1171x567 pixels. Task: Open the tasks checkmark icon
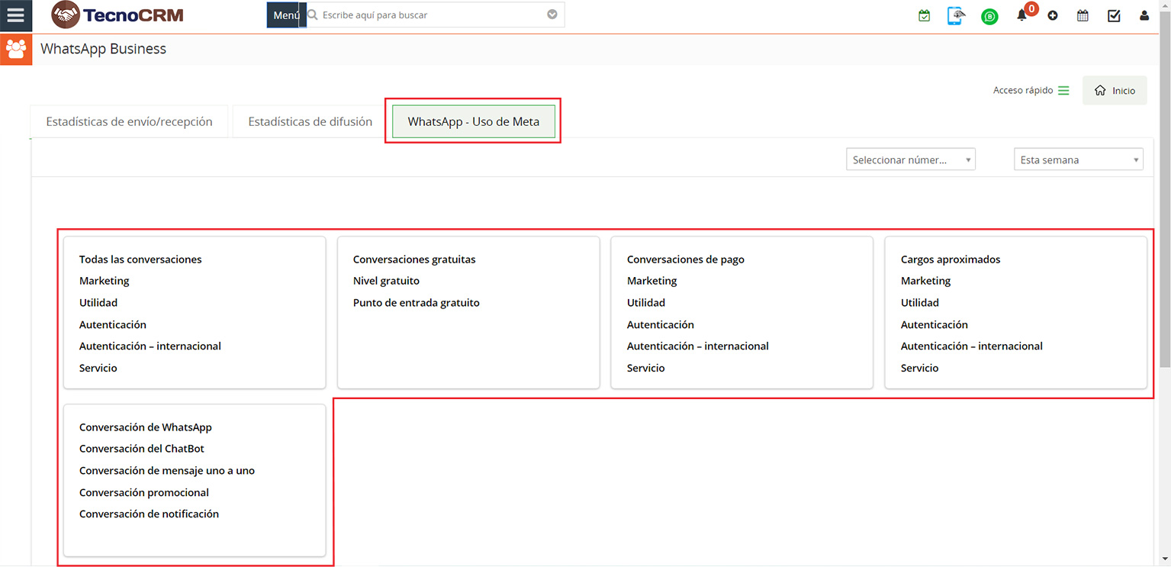pyautogui.click(x=1114, y=15)
